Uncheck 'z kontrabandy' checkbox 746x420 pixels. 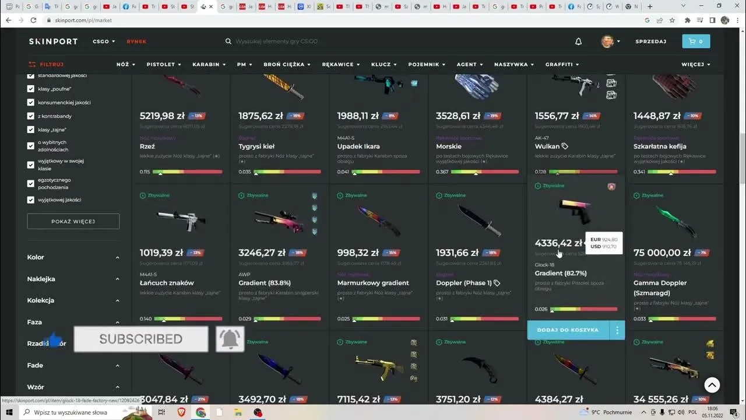(31, 116)
